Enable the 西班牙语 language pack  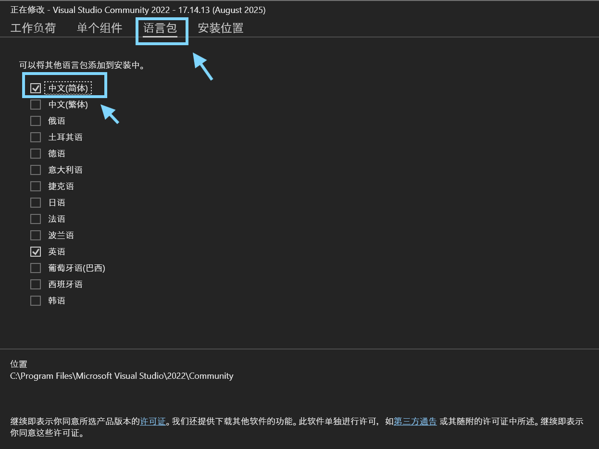point(35,284)
